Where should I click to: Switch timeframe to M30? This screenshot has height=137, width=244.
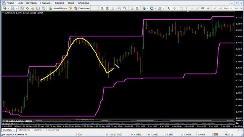pyautogui.click(x=226, y=8)
